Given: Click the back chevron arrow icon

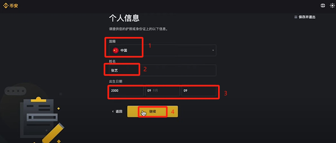Looking at the screenshot, I should point(113,111).
